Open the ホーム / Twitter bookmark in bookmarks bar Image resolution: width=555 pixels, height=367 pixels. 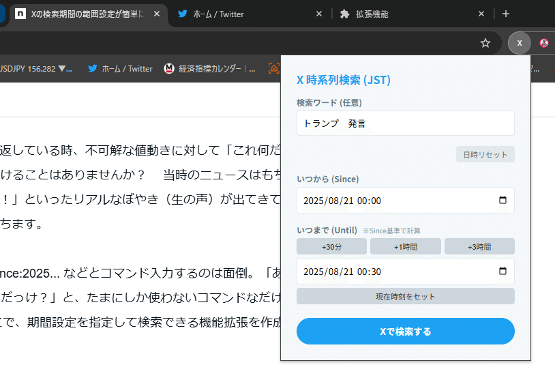coord(121,69)
